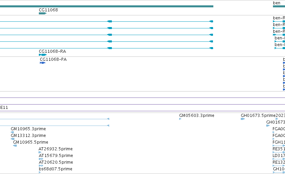This screenshot has width=285, height=174.
Task: Click the AT20620.5prime EST label
Action: tap(56, 162)
